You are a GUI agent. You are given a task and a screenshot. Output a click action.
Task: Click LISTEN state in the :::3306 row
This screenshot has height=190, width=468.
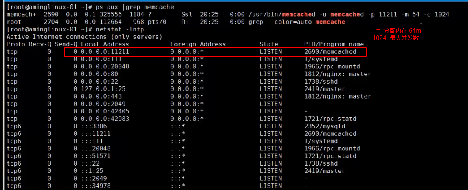point(270,126)
